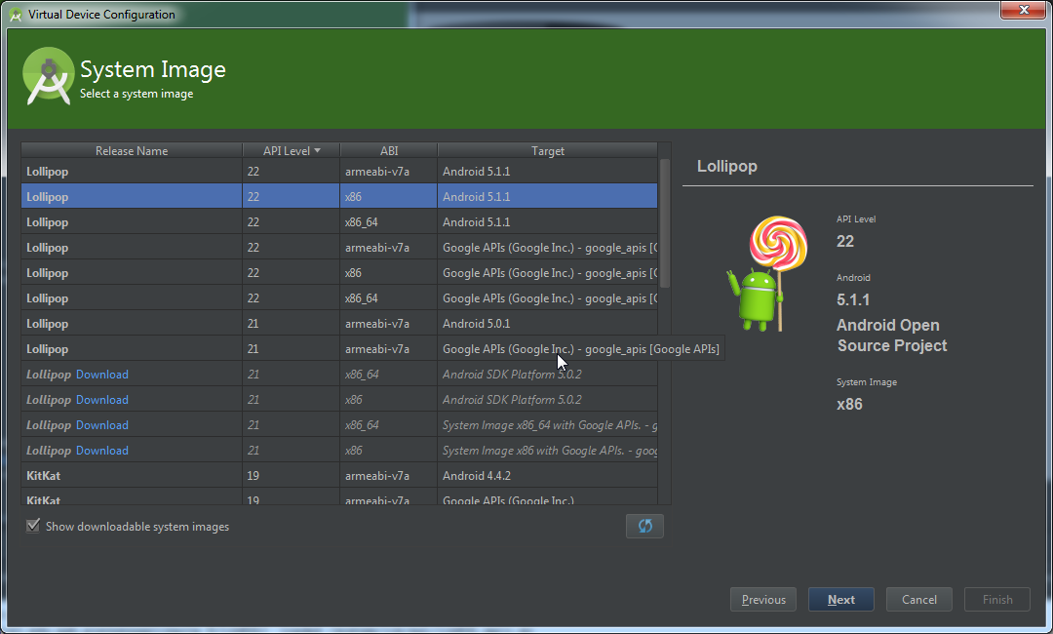Click the Android Studio logo in the header
Image resolution: width=1053 pixels, height=634 pixels.
pos(48,76)
